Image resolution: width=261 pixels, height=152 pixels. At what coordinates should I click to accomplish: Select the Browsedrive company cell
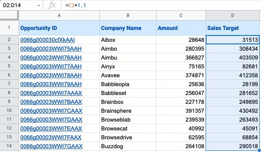pyautogui.click(x=128, y=137)
